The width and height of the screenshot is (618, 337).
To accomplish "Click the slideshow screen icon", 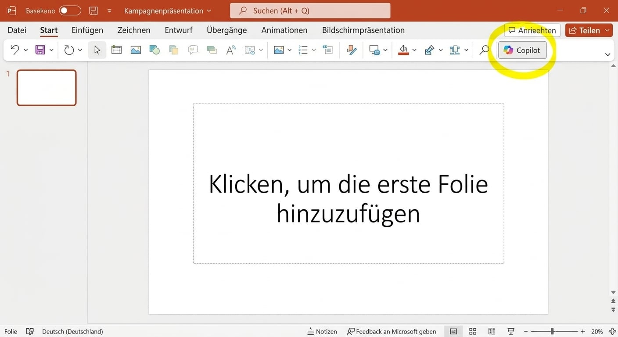I will point(374,50).
